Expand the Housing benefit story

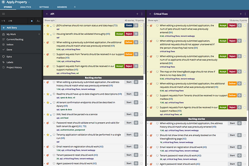coord(44,34)
